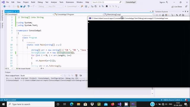Open the Toolbox side tab
Screen dimensions: 190x107
(2, 25)
